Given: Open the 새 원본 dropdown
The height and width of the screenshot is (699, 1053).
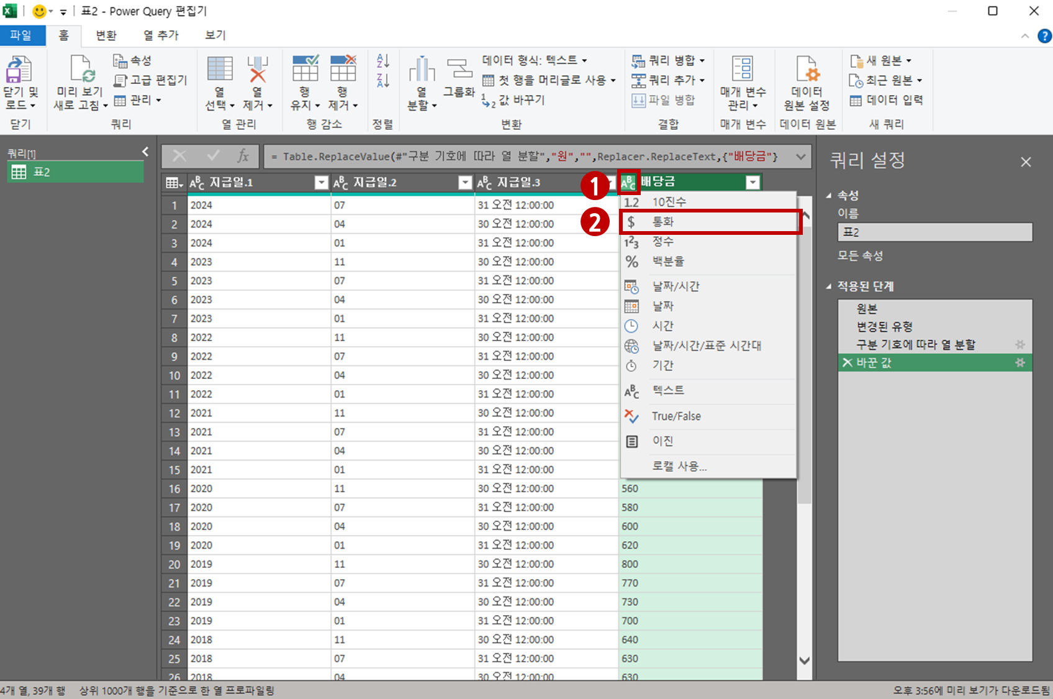Looking at the screenshot, I should point(880,60).
